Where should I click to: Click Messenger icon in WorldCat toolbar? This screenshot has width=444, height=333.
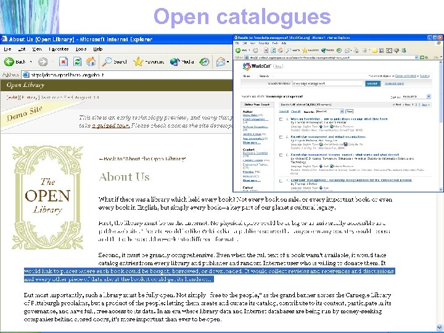[x=404, y=51]
